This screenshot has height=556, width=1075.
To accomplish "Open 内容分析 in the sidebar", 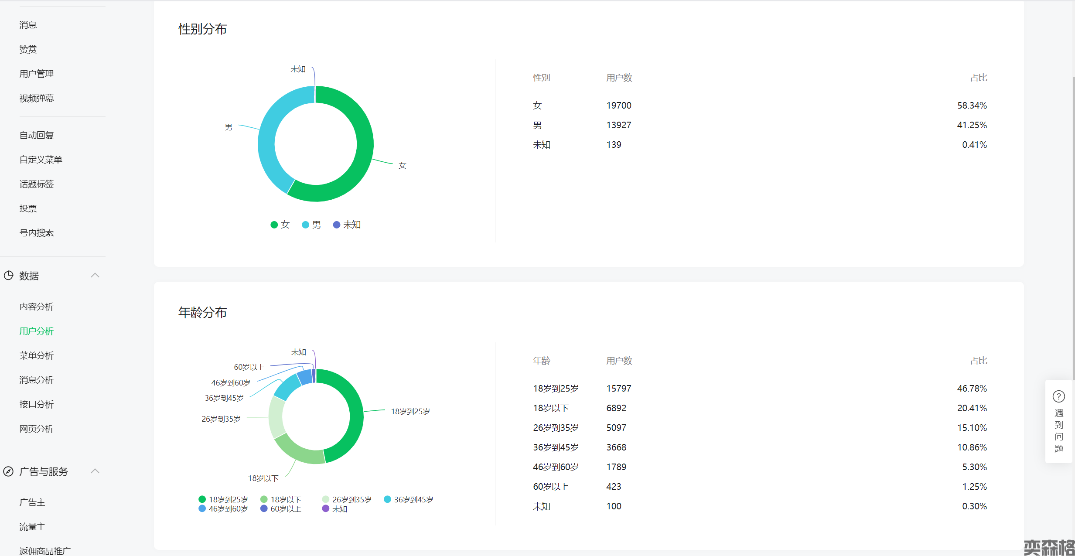I will coord(37,307).
